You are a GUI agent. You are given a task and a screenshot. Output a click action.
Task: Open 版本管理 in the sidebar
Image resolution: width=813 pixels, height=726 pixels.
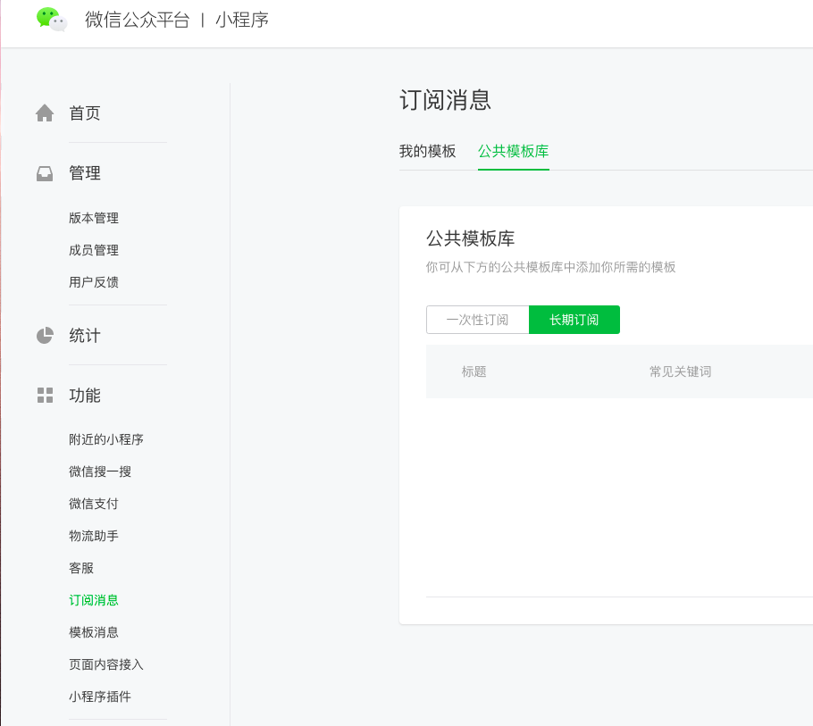point(94,218)
